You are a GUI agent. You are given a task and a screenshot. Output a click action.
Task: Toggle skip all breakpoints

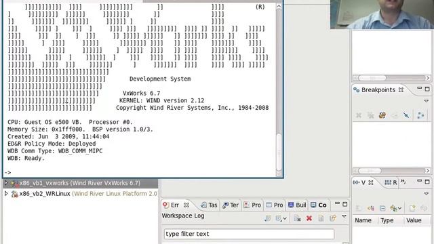click(406, 115)
